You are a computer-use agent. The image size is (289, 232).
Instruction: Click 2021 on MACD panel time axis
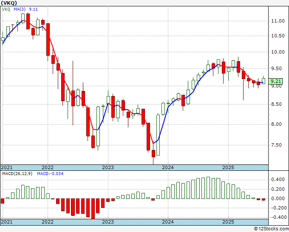[7, 222]
